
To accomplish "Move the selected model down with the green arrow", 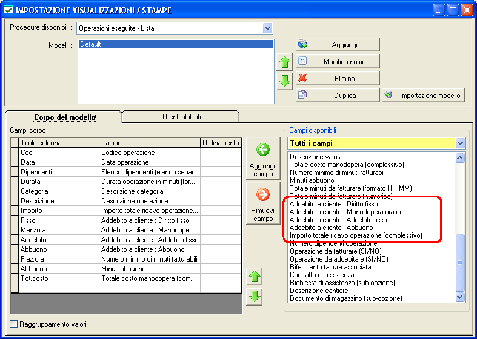I will coord(284,81).
